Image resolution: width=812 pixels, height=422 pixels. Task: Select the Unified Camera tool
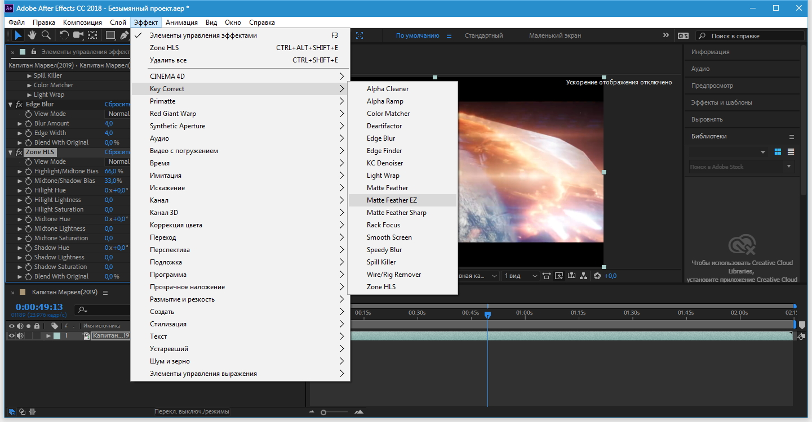pyautogui.click(x=78, y=35)
